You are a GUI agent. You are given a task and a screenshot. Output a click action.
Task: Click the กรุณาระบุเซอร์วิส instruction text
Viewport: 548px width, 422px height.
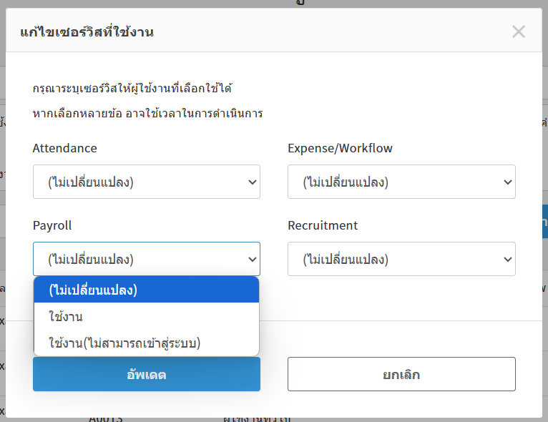pos(132,89)
